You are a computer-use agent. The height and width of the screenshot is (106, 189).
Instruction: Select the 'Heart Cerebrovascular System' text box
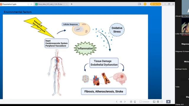[56, 43]
